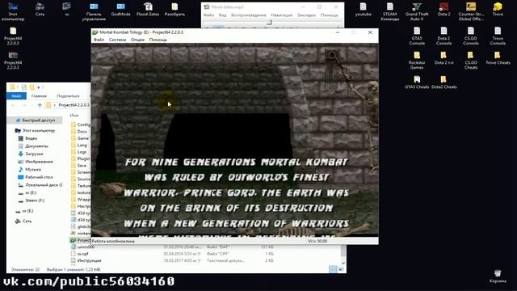Open Этот компьютер desktop icon
The height and width of the screenshot is (291, 517).
pos(13,11)
